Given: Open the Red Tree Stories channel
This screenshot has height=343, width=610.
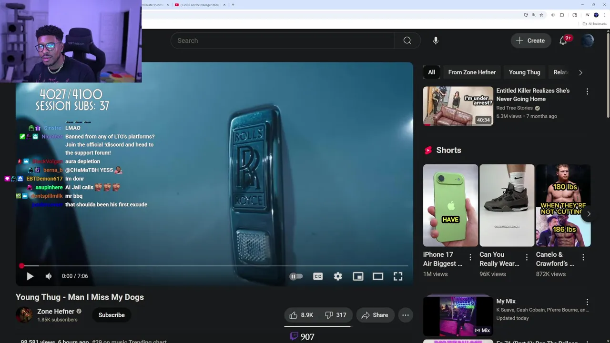Looking at the screenshot, I should [x=514, y=108].
